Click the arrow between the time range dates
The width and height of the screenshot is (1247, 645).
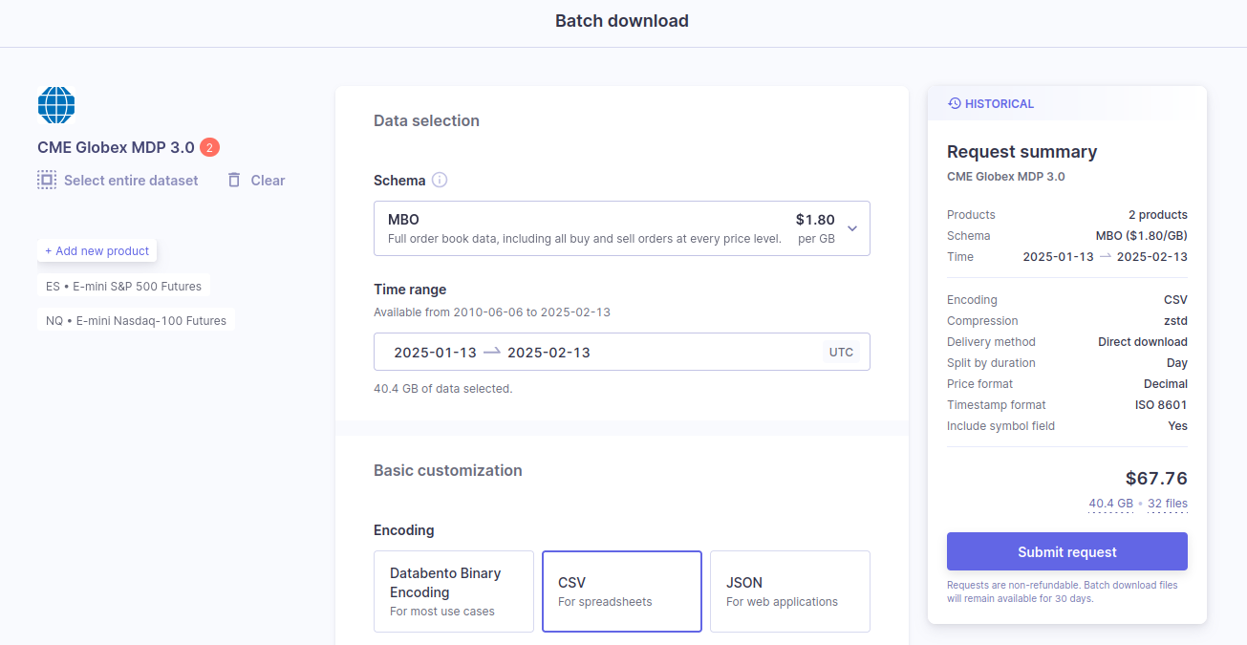click(491, 352)
